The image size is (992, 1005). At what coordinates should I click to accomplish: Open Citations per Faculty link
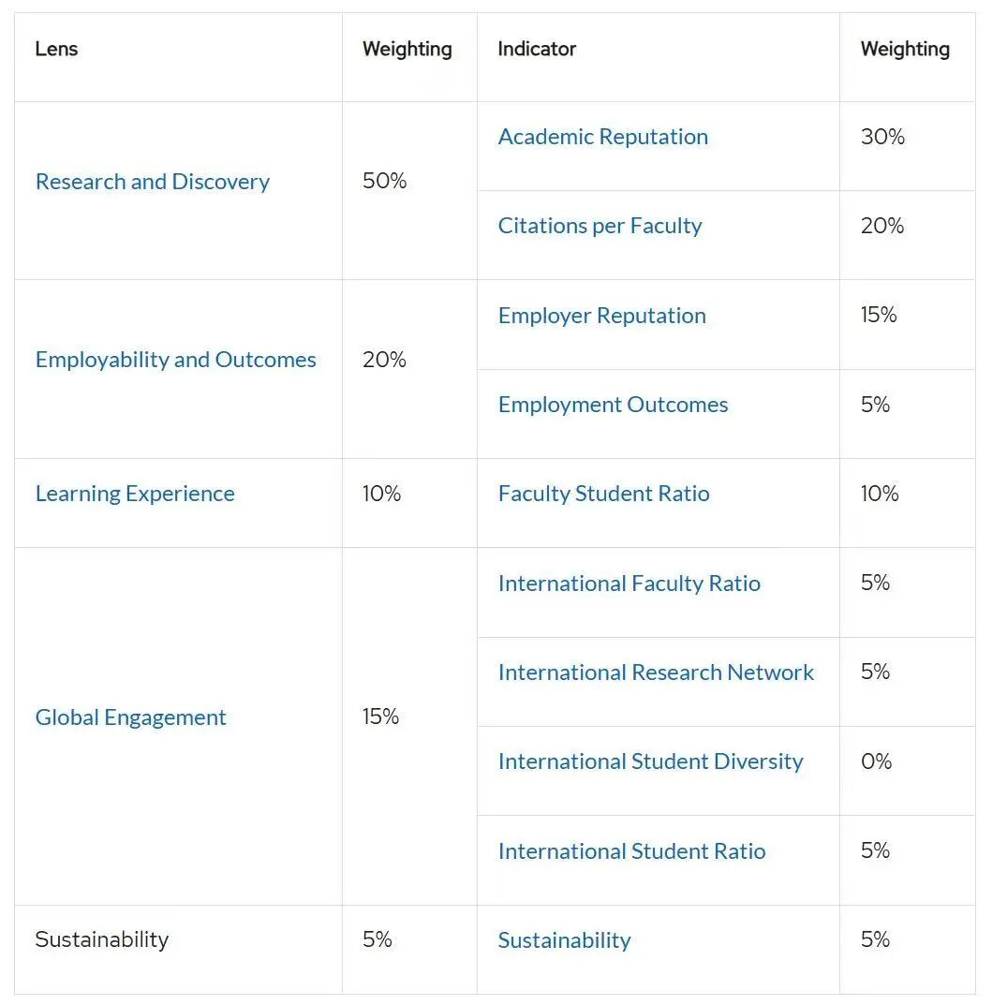point(600,226)
